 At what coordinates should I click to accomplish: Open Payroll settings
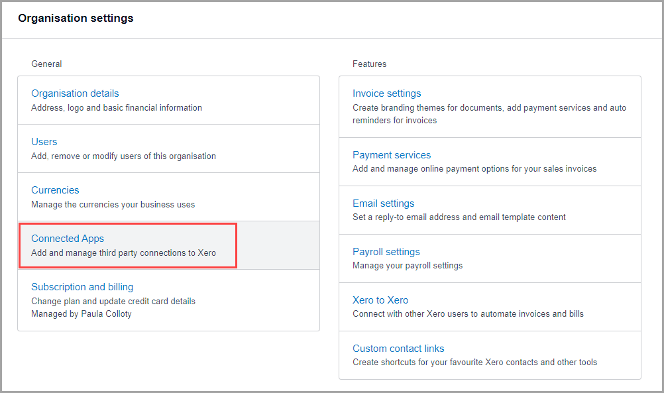(386, 252)
